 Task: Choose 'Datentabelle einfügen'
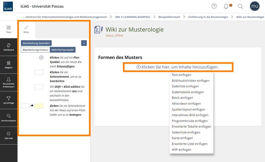tap(188, 92)
